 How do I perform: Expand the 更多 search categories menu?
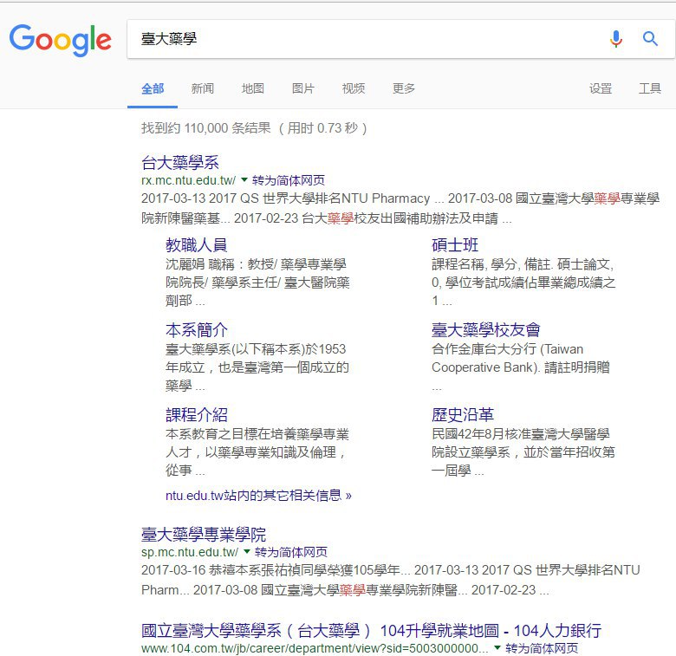point(404,88)
